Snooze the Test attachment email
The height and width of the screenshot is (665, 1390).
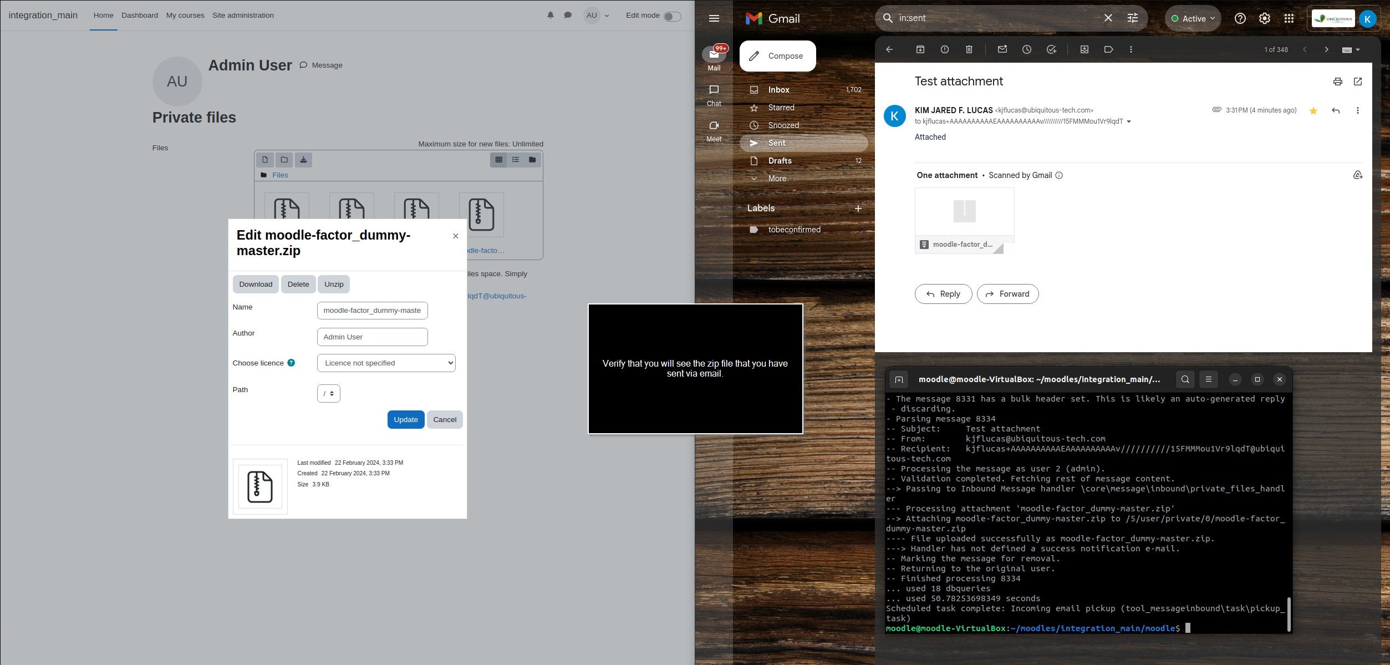coord(1027,49)
